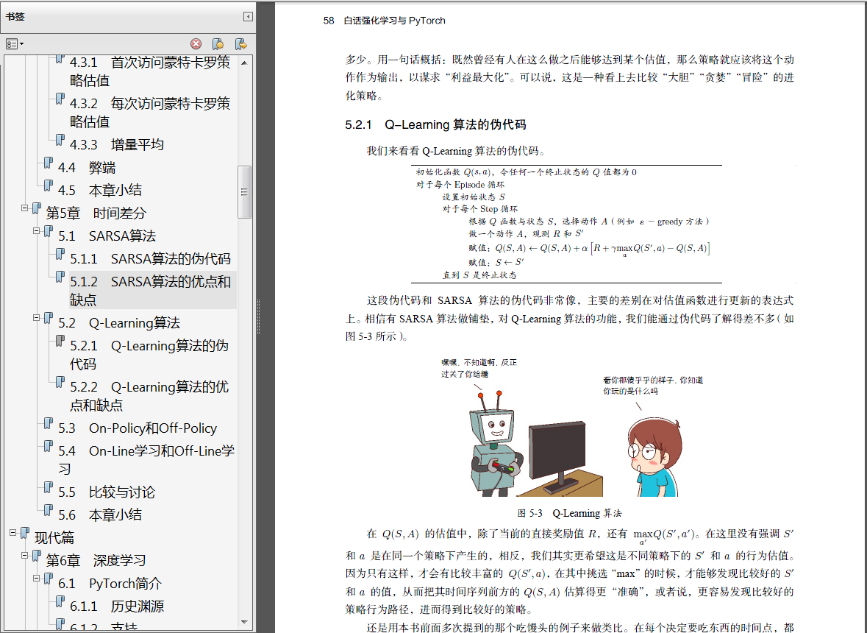867x633 pixels.
Task: Click bookmark icon beside 5.3 On-Policy和Off-Policy
Action: coord(49,425)
